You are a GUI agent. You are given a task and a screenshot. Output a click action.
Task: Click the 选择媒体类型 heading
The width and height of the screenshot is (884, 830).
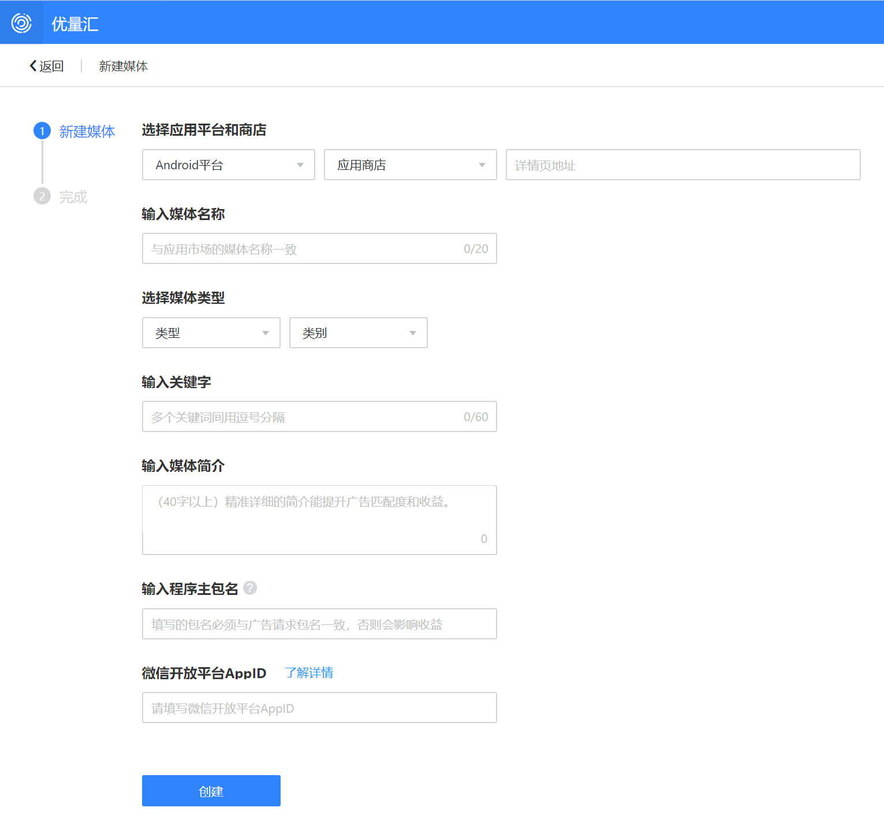coord(184,298)
